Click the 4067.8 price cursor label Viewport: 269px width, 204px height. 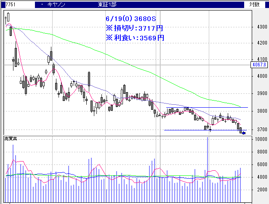[x=259, y=65]
